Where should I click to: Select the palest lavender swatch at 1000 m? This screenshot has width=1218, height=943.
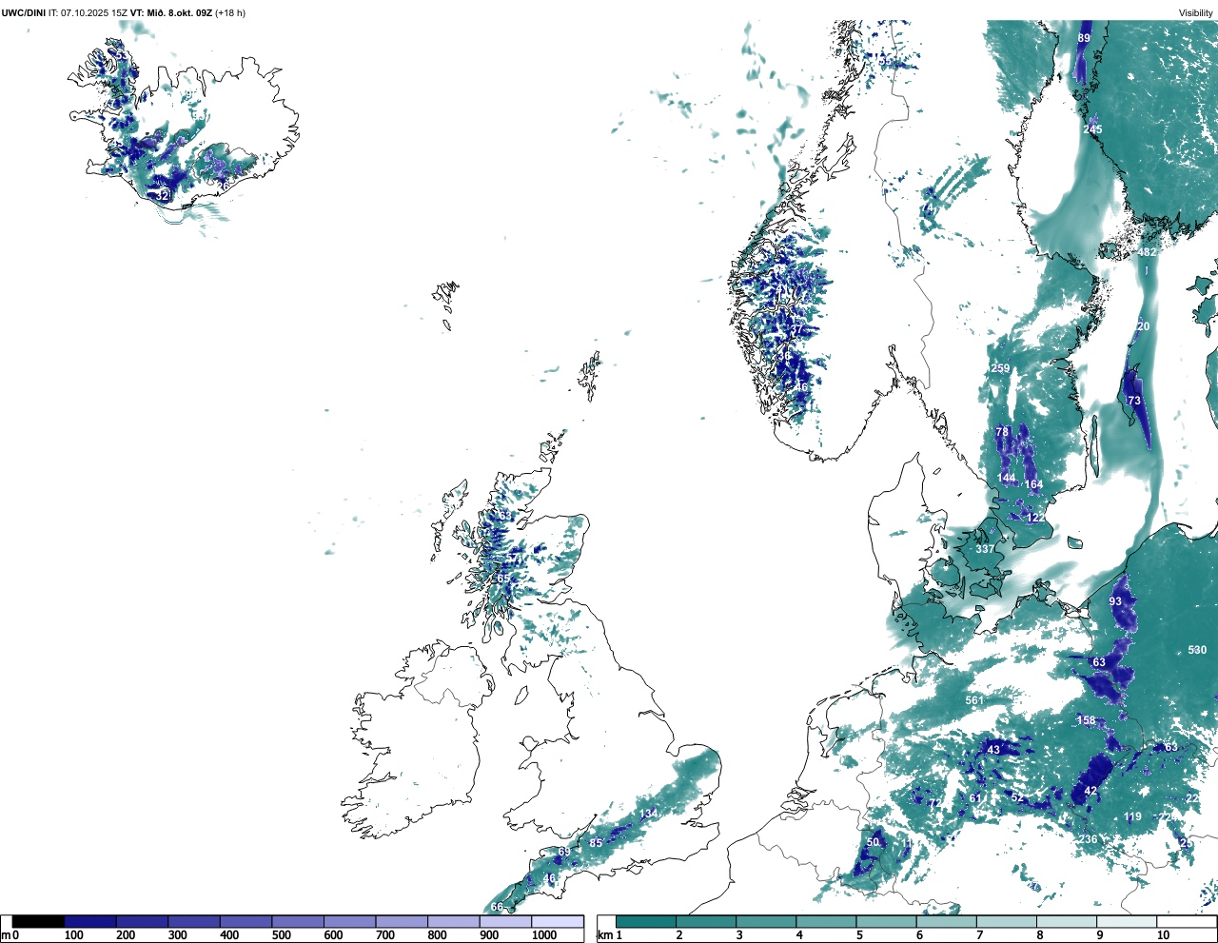(x=557, y=921)
